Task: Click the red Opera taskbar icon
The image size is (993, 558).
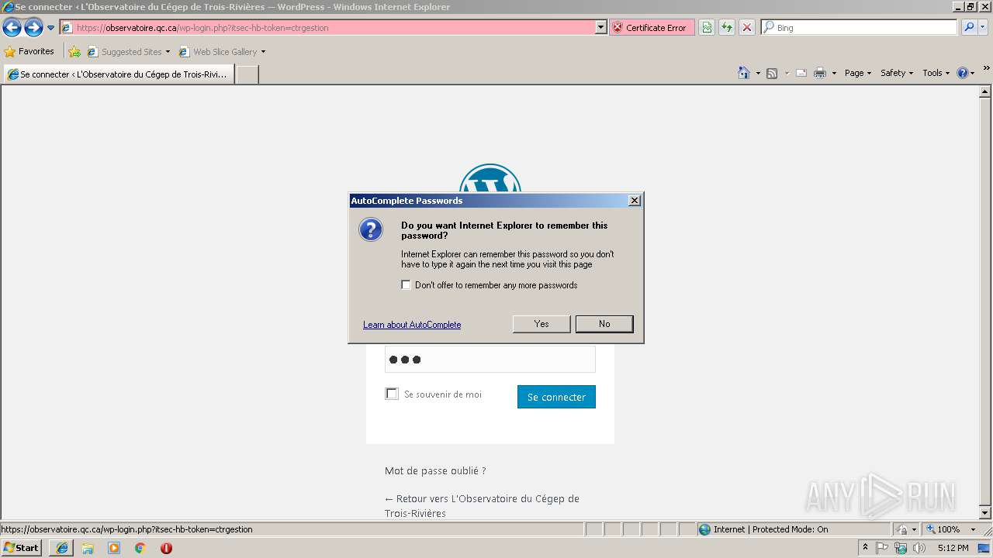Action: pos(166,548)
